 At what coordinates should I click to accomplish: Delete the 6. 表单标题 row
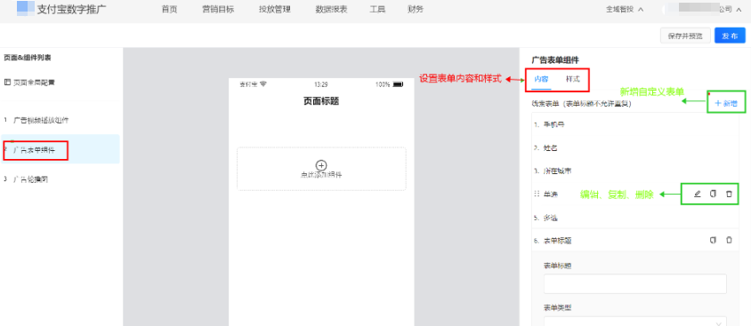[729, 241]
